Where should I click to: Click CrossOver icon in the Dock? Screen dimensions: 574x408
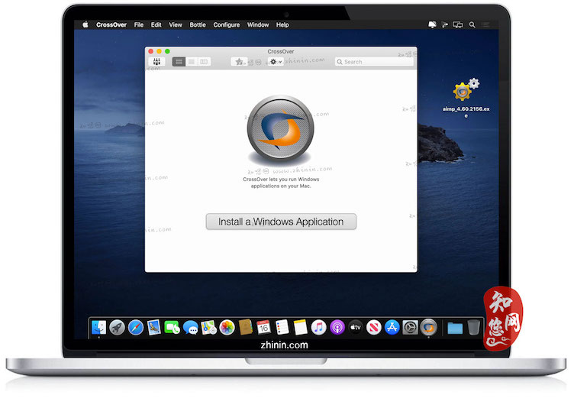[428, 327]
